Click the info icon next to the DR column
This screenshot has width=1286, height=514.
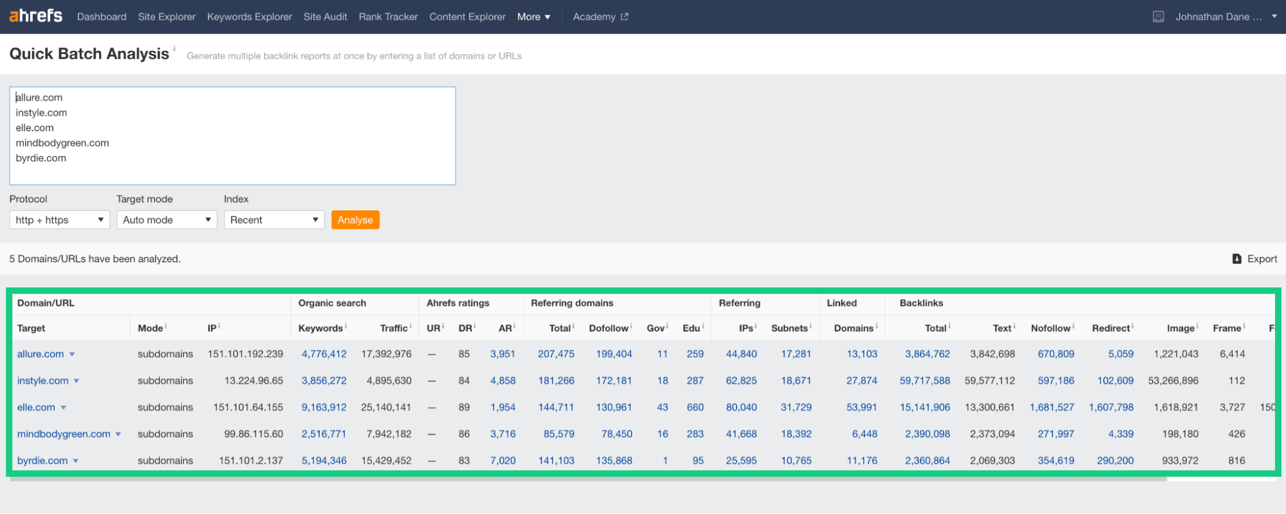475,326
